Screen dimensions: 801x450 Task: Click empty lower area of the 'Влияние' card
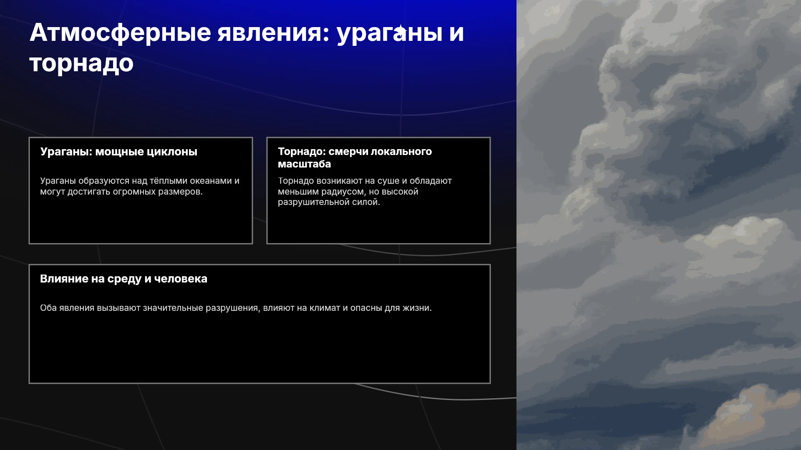click(259, 350)
